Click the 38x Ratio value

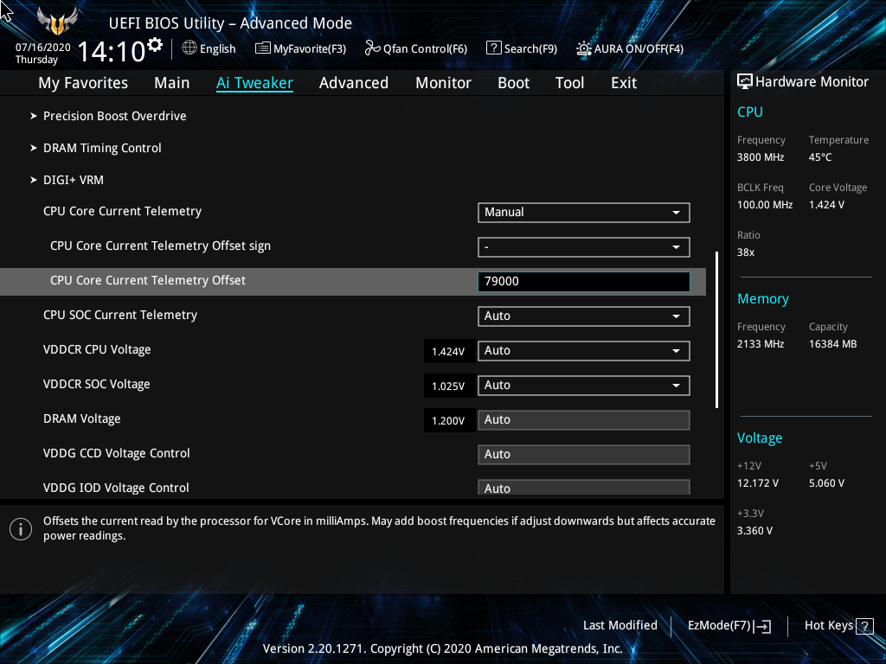coord(746,252)
